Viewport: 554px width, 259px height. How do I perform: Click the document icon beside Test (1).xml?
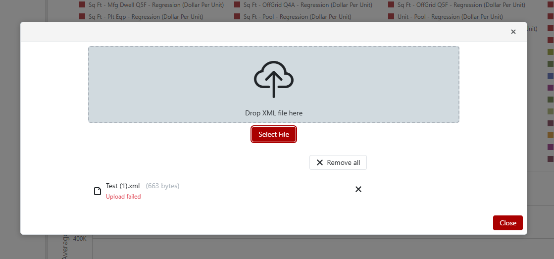click(98, 191)
